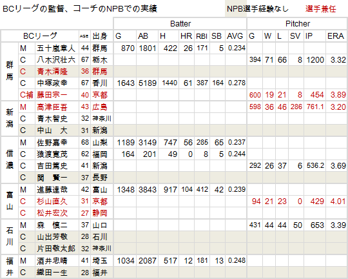Click hits value 747
348x279 pixels.
[x=170, y=142]
